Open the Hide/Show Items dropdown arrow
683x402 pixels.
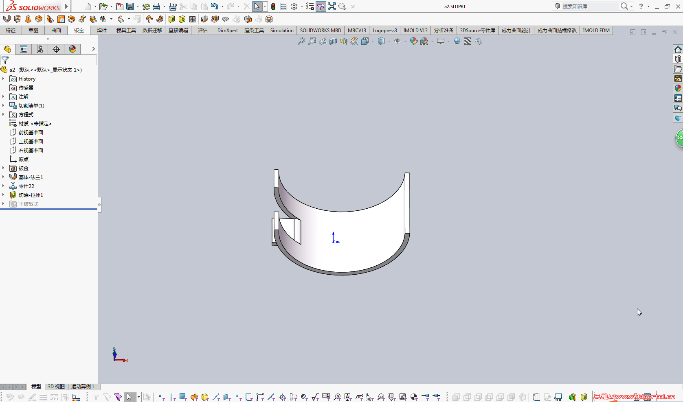pos(405,41)
